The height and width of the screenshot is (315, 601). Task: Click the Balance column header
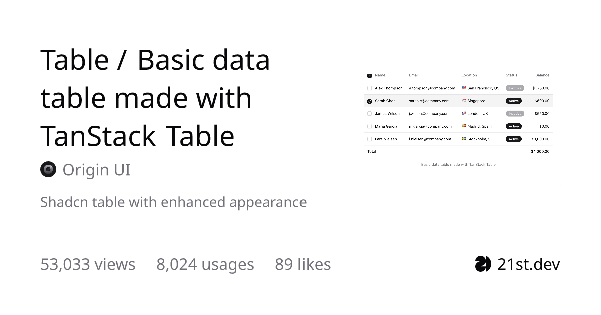(542, 75)
